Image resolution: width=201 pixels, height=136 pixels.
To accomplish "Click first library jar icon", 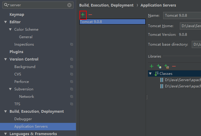I will point(162,80).
